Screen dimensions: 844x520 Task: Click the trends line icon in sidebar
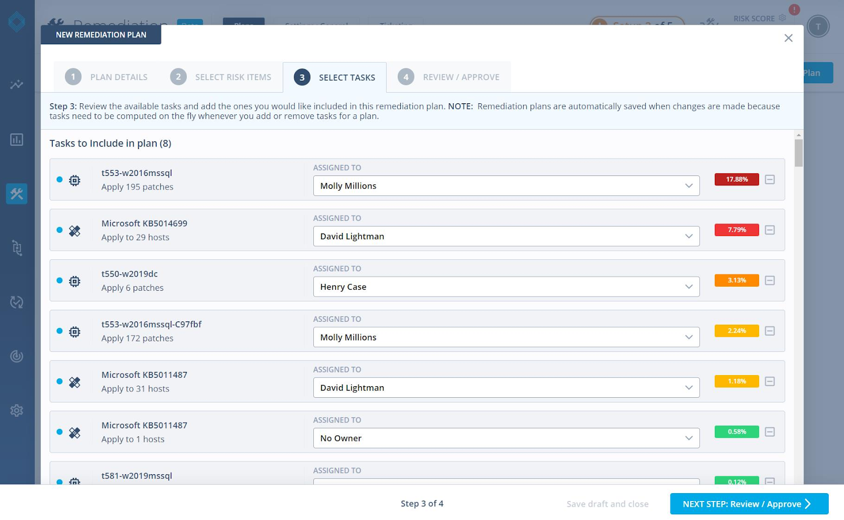[x=17, y=84]
